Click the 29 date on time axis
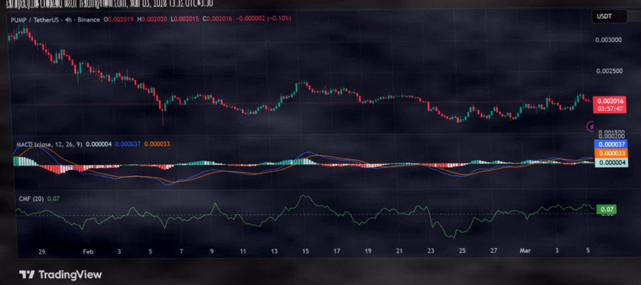 click(42, 251)
